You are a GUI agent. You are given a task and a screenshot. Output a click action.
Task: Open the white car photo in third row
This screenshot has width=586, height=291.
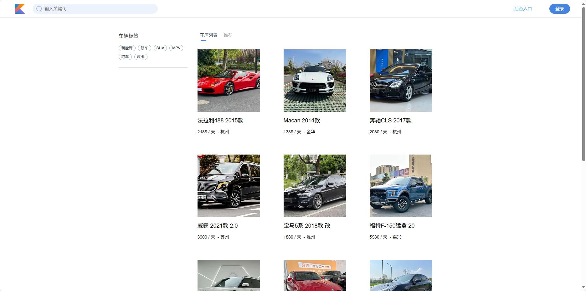click(x=229, y=275)
